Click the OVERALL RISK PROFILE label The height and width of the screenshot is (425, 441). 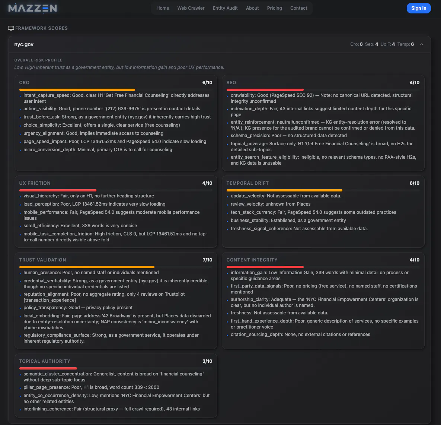[x=38, y=60]
